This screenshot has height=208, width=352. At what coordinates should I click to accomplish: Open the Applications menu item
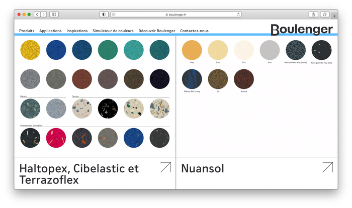50,31
